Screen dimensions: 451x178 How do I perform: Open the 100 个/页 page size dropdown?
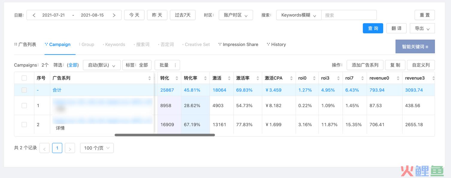coord(97,148)
